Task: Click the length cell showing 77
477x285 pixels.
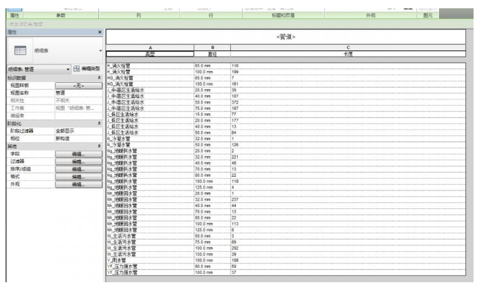Action: tap(348, 115)
